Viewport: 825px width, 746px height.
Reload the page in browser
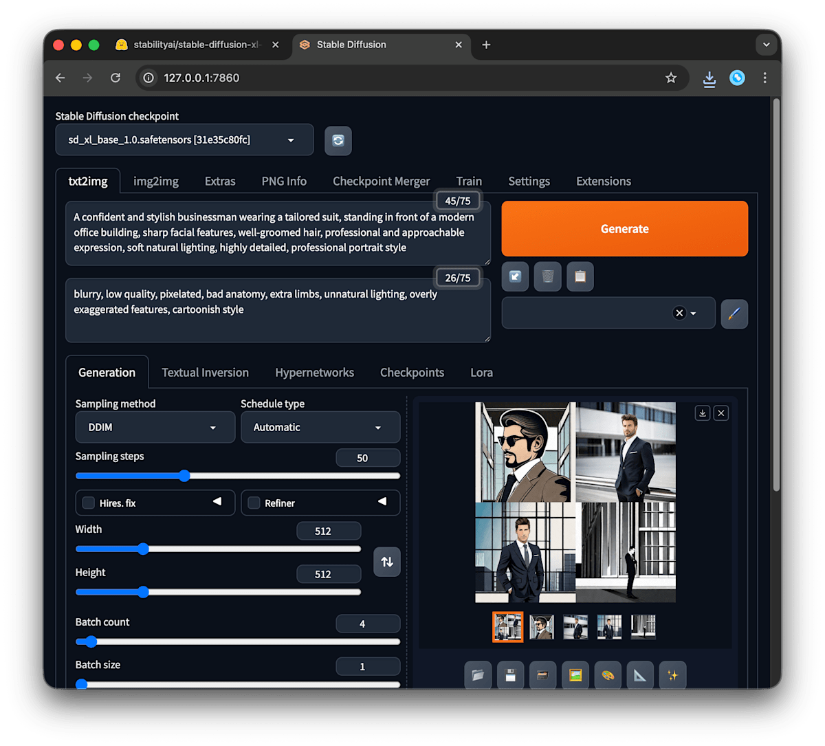[x=115, y=78]
